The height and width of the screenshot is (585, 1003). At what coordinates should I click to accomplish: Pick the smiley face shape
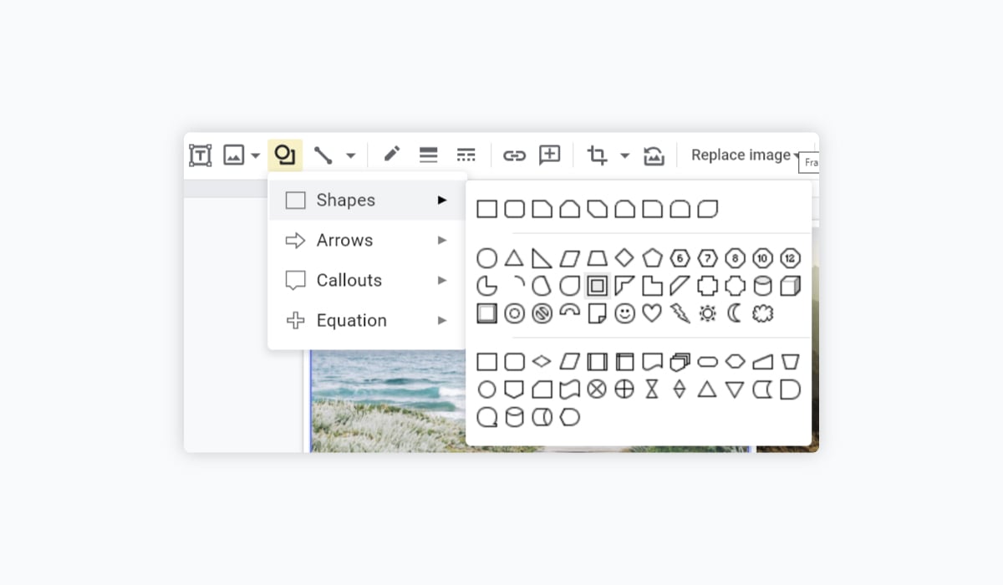point(624,313)
